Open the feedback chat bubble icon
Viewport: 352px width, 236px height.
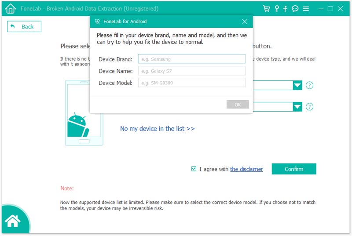(x=295, y=9)
